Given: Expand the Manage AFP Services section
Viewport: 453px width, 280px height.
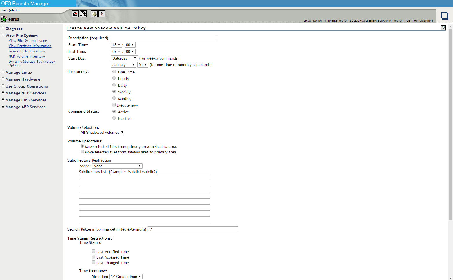Looking at the screenshot, I should 3,107.
